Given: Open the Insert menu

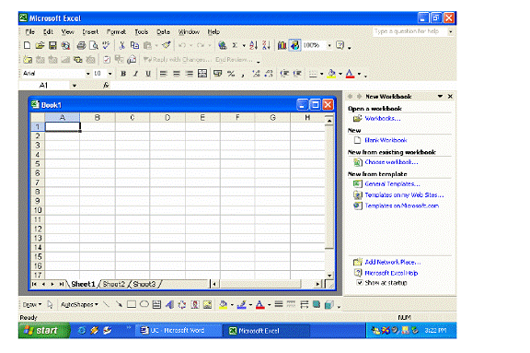Looking at the screenshot, I should tap(90, 32).
